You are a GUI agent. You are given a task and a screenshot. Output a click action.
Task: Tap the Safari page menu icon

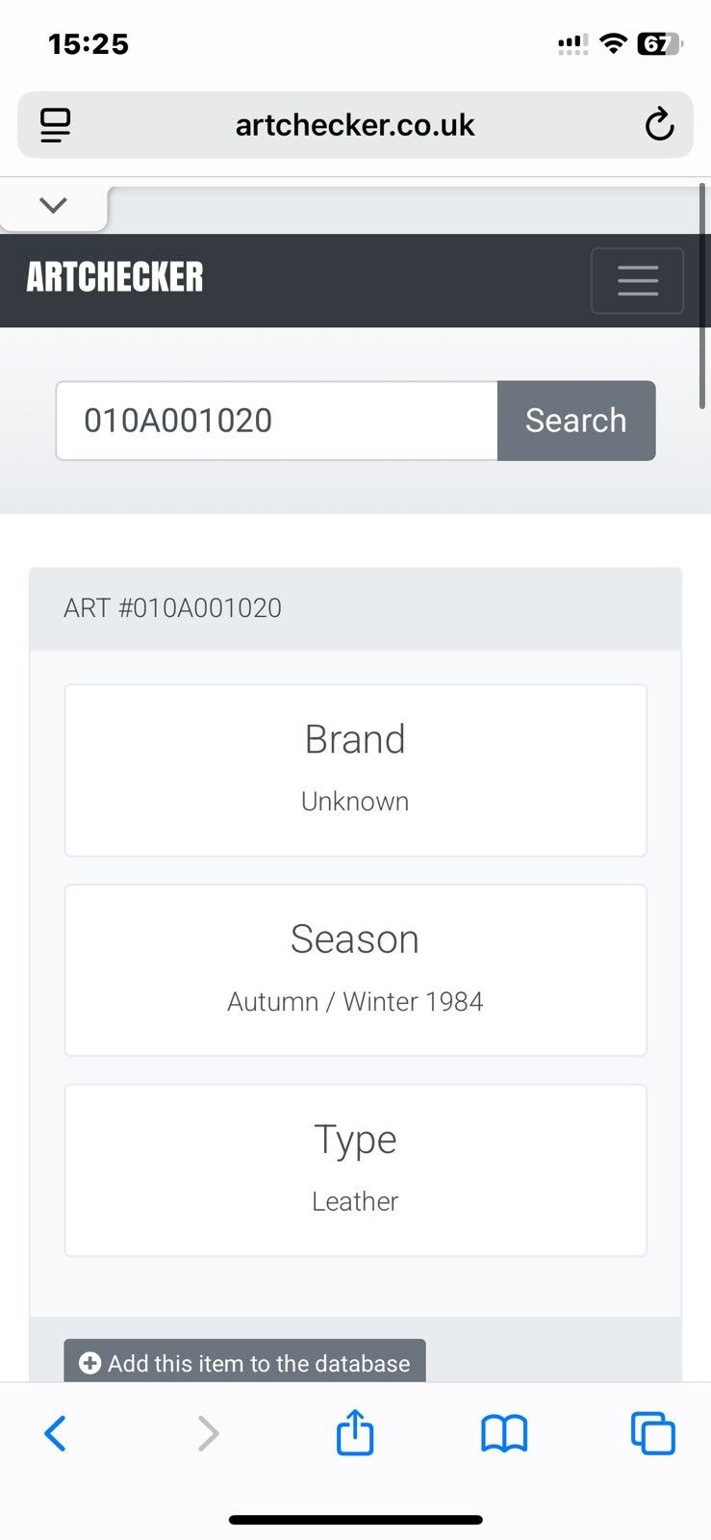pyautogui.click(x=55, y=125)
